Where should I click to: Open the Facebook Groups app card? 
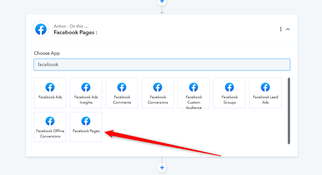point(229,93)
